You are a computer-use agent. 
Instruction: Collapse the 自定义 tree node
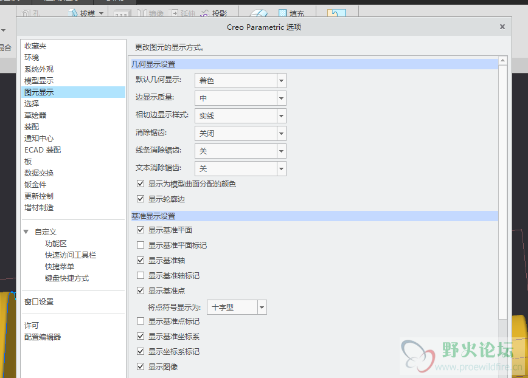tap(26, 232)
